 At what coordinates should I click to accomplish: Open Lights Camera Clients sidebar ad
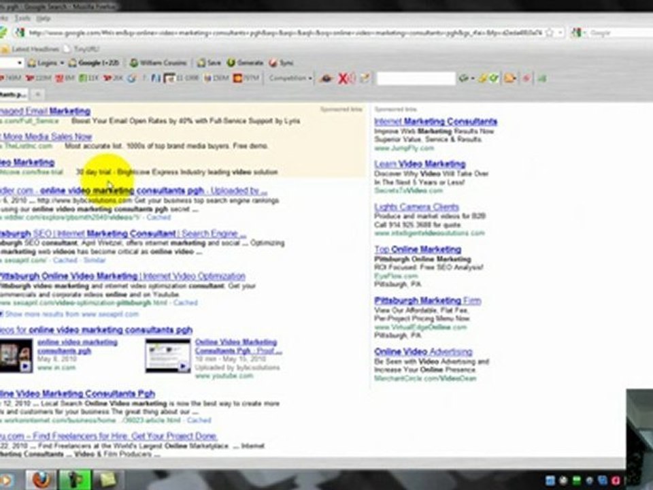click(x=416, y=207)
